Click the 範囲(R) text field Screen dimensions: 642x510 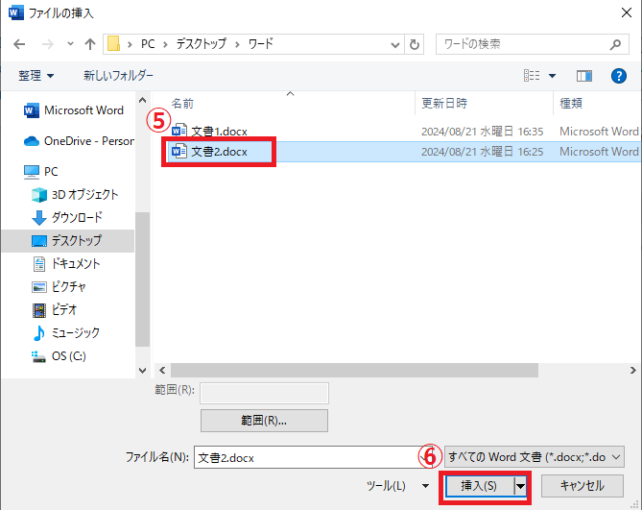265,393
